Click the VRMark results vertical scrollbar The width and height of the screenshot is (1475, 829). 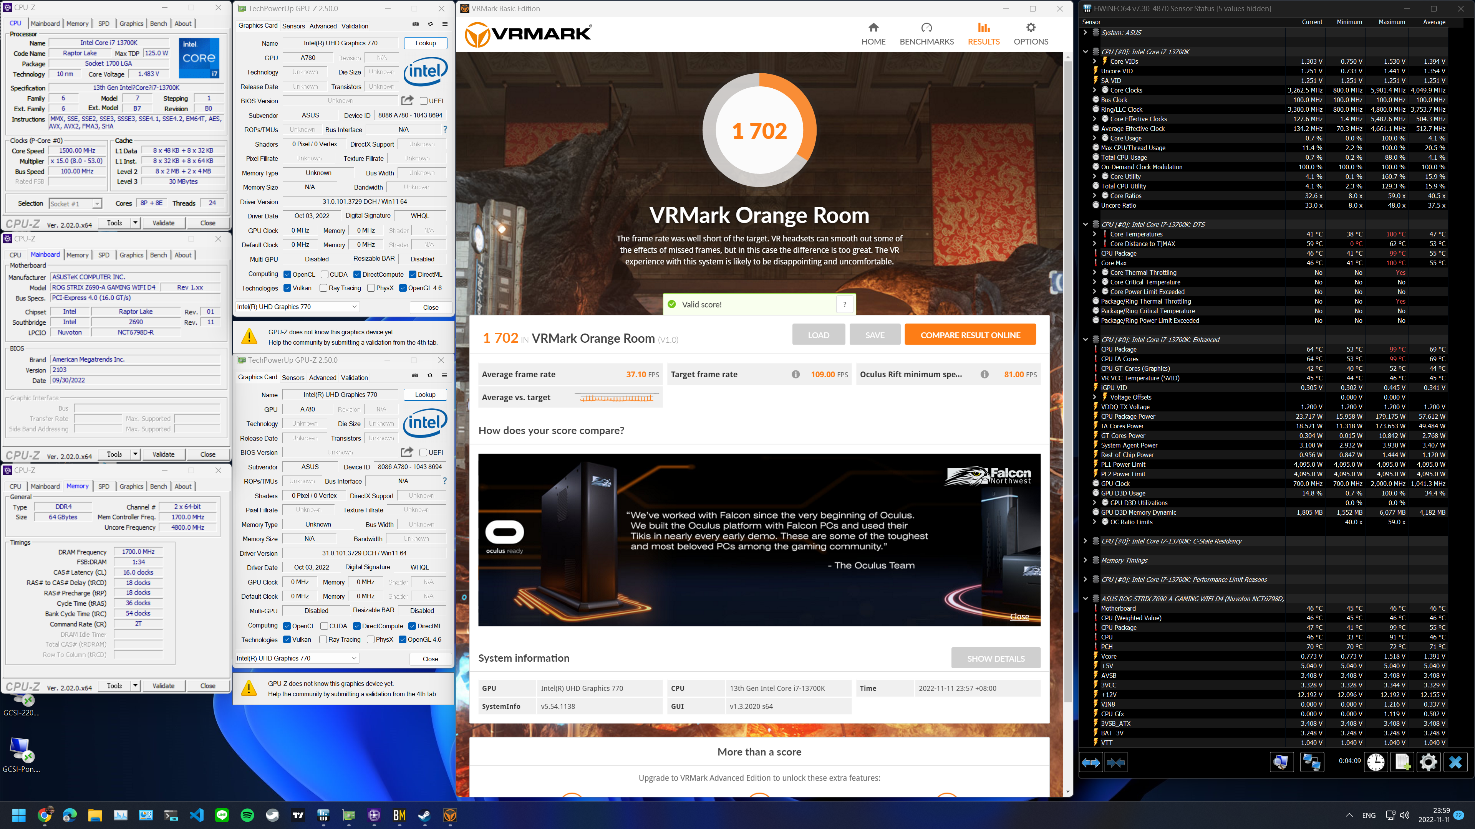[x=1067, y=381]
